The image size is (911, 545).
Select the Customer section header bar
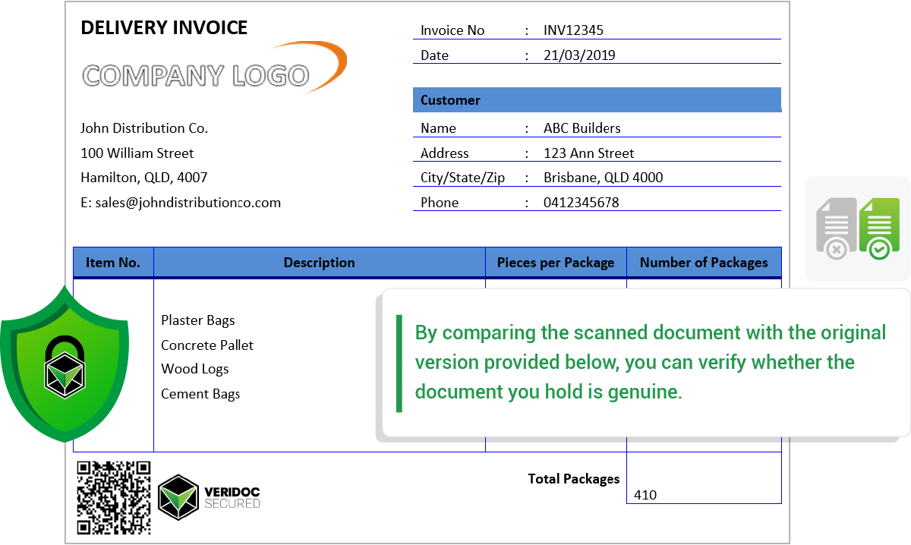tap(597, 100)
